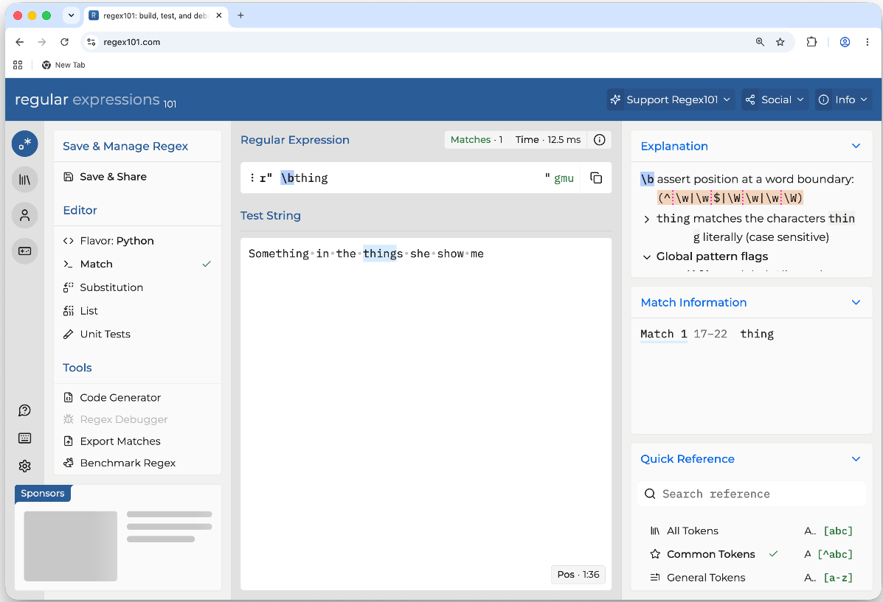Open the Social dropdown

775,99
